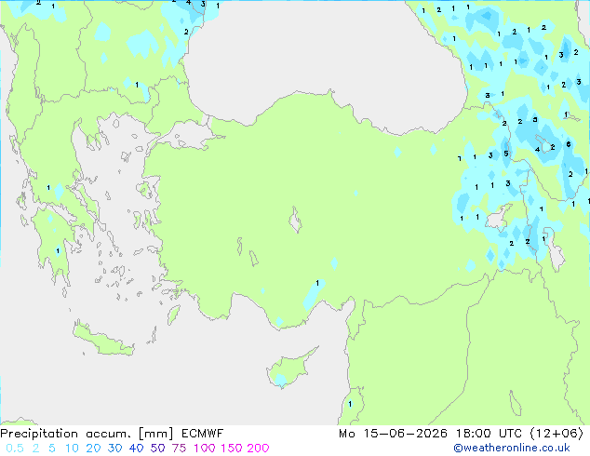Click the 20 mm legend value

pos(93,449)
